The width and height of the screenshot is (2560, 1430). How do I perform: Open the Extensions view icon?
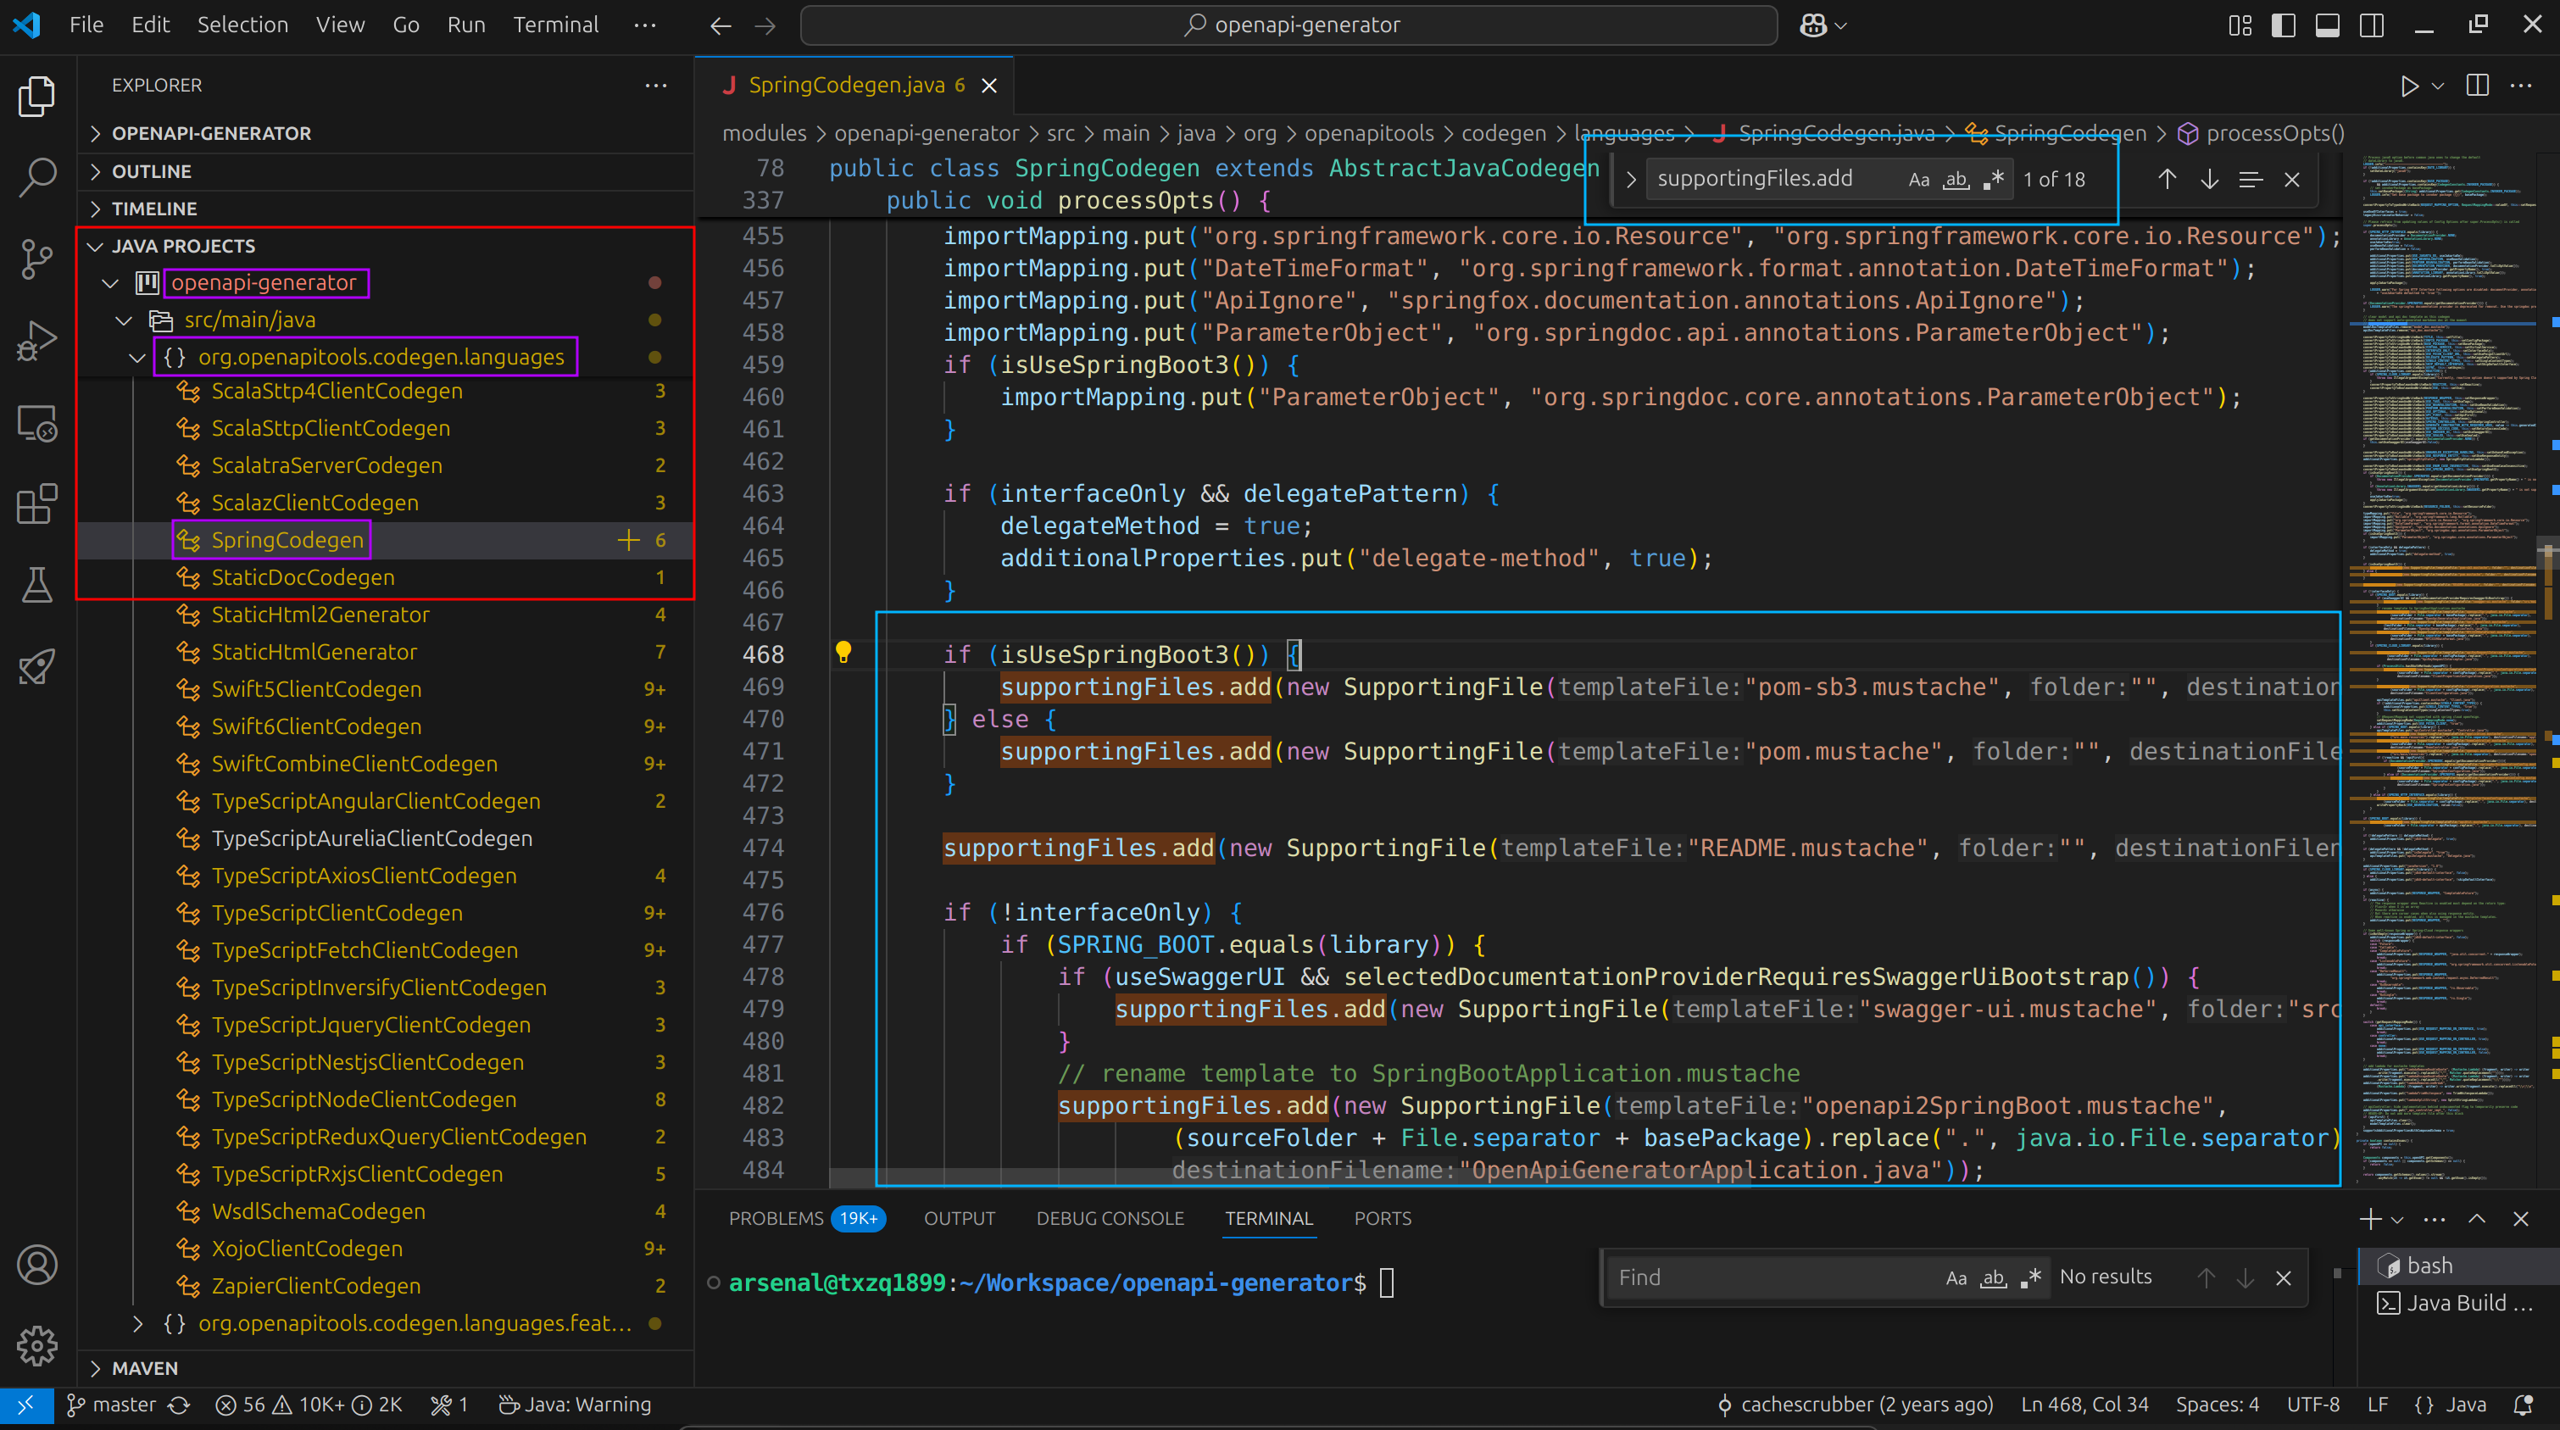coord(36,504)
